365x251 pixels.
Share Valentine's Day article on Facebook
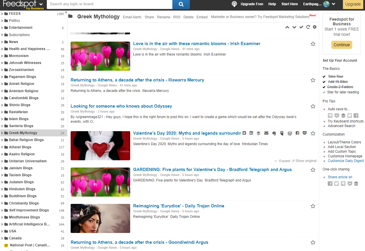[297, 133]
